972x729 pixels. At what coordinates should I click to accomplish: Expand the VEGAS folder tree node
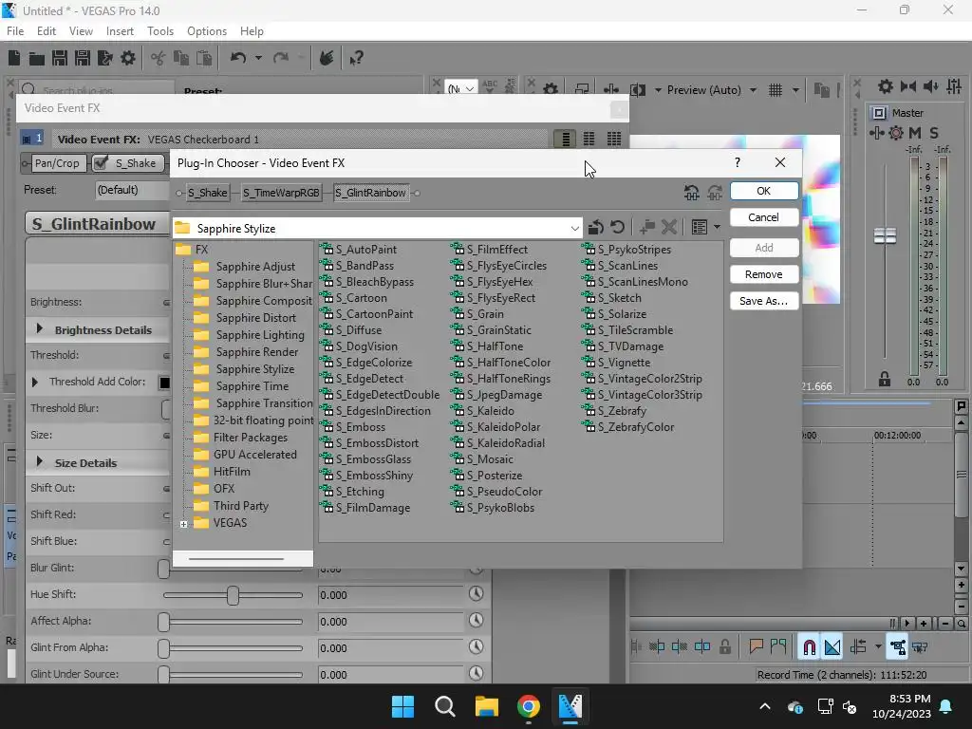(183, 524)
